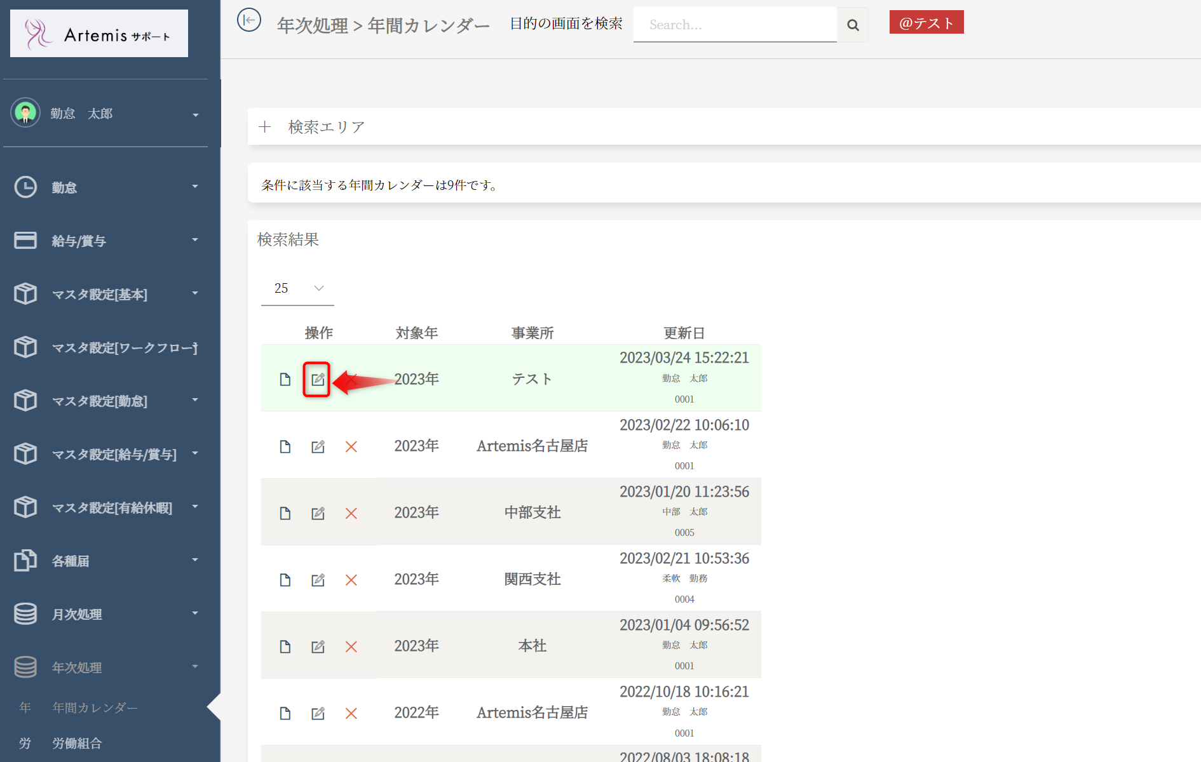Open document icon for 関西支社 row
Screen dimensions: 1201x762
pyautogui.click(x=285, y=580)
